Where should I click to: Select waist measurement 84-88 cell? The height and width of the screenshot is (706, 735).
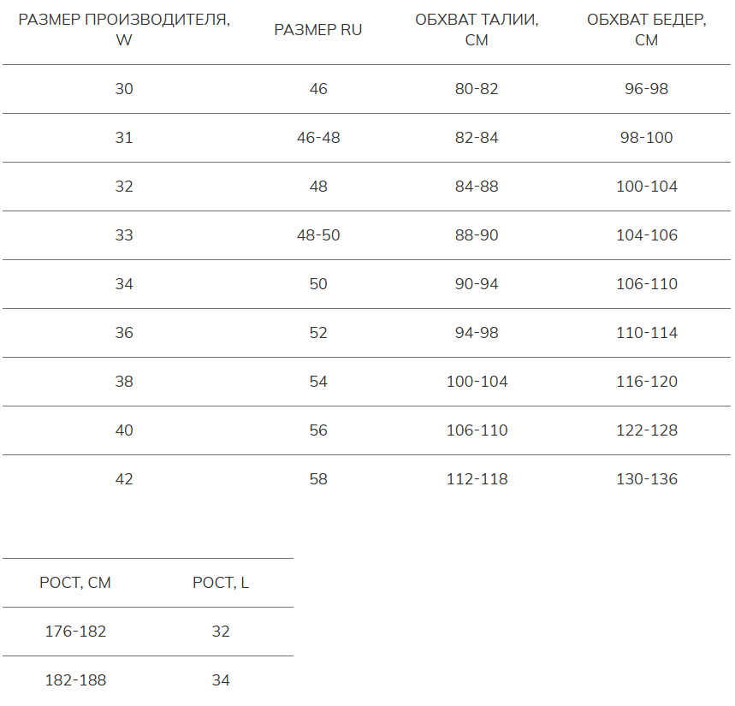tap(477, 187)
